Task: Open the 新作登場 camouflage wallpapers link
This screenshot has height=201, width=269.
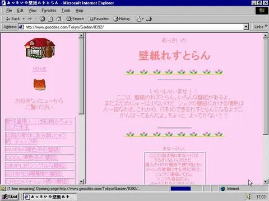Action: [39, 125]
